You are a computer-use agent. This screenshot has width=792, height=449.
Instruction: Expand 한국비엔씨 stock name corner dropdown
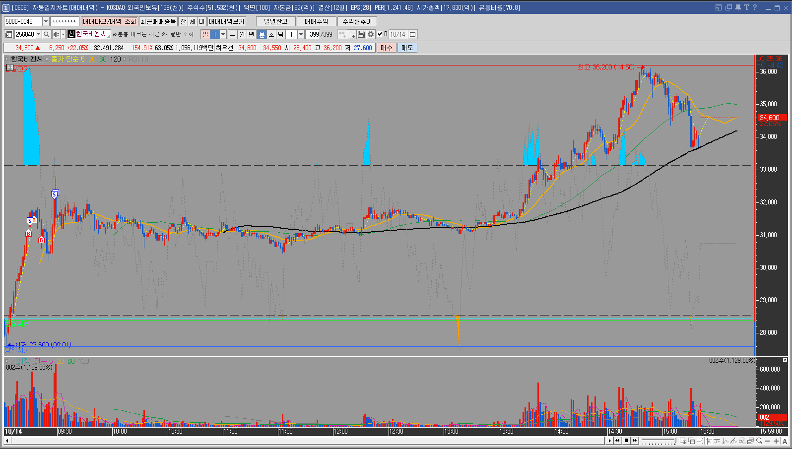click(108, 37)
